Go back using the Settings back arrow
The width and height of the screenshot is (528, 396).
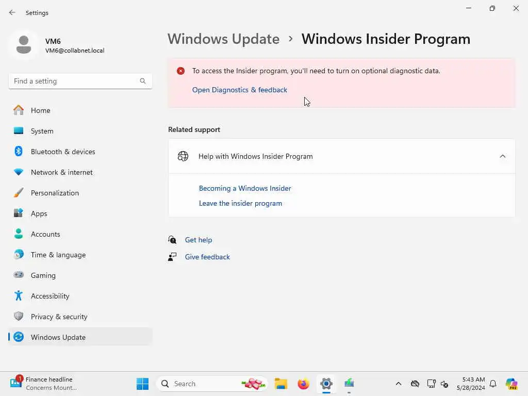(12, 12)
